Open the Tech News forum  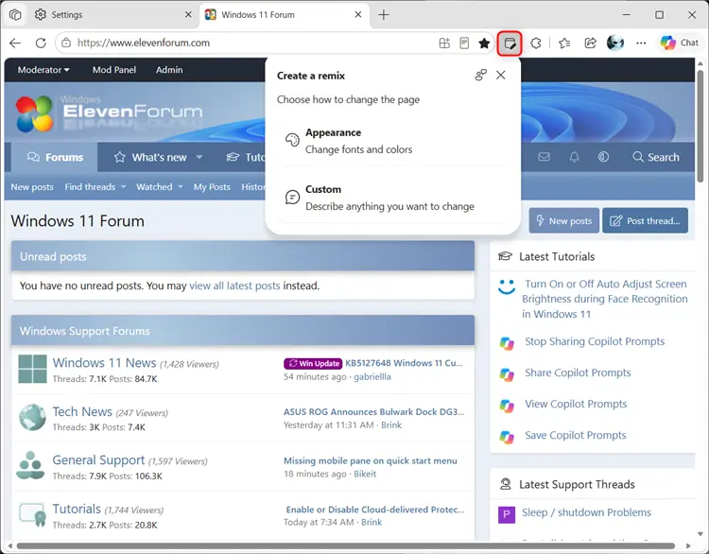[x=82, y=411]
